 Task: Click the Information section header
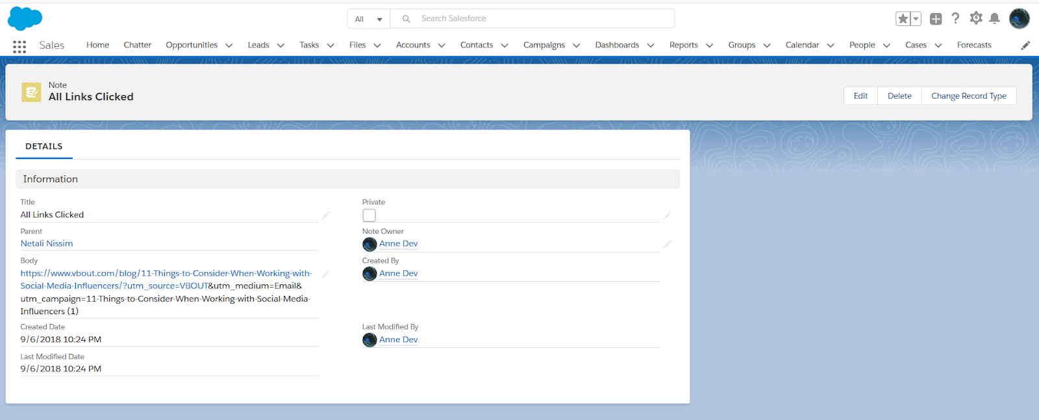click(347, 179)
